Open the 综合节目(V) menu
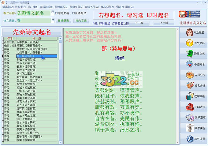This screenshot has width=208, height=146. pos(76,7)
